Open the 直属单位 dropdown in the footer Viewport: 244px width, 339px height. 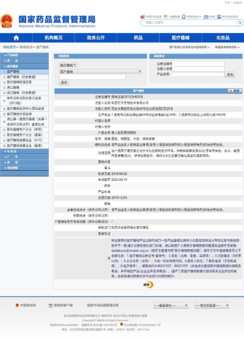pyautogui.click(x=171, y=305)
